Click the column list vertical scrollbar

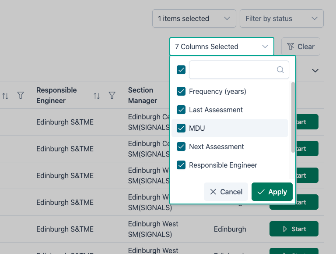[x=293, y=117]
